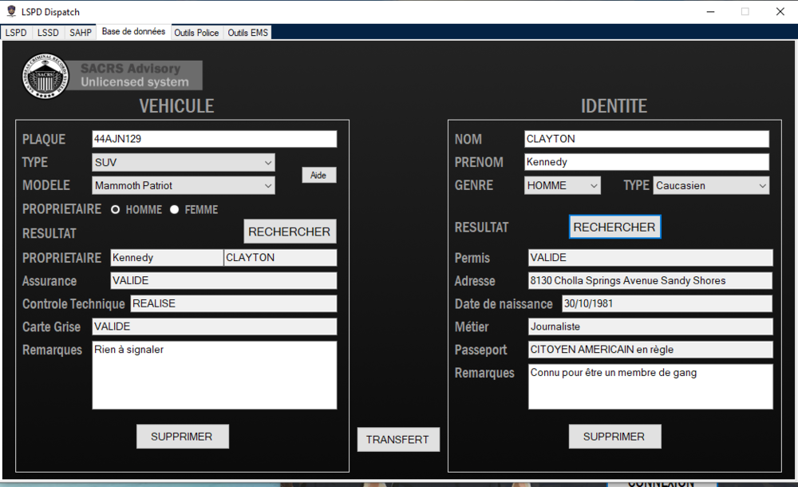This screenshot has height=487, width=798.
Task: Open the Outils Police tab
Action: [x=196, y=33]
